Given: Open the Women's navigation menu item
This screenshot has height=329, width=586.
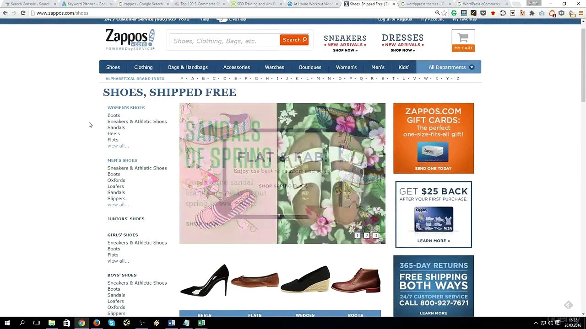Looking at the screenshot, I should (346, 67).
